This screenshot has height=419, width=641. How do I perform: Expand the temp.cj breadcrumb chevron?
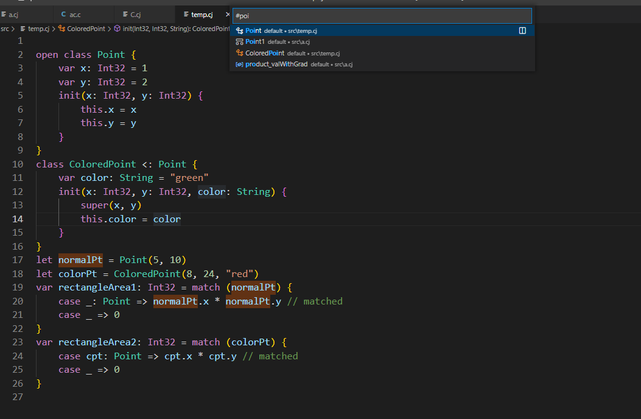(54, 28)
